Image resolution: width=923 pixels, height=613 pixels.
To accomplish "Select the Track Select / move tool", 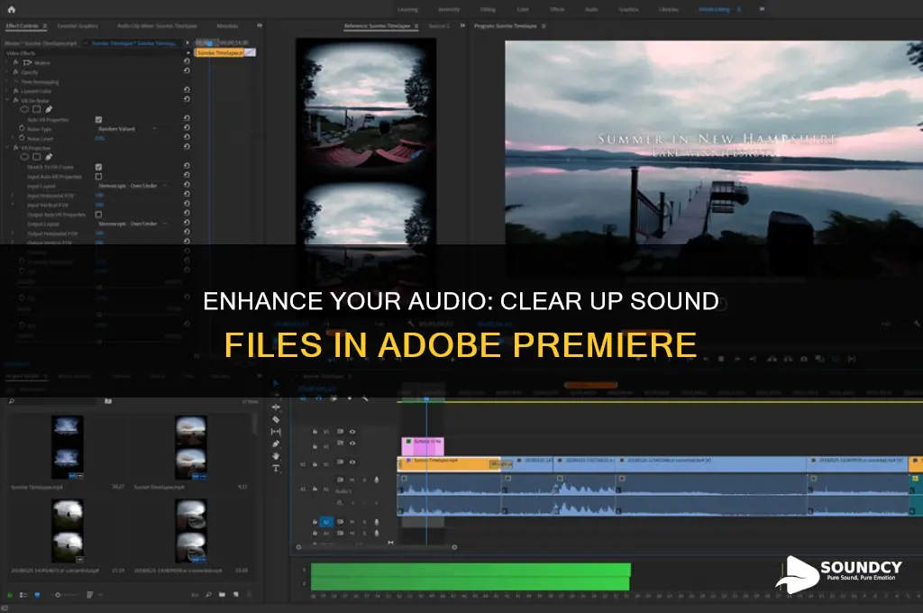I will 276,407.
